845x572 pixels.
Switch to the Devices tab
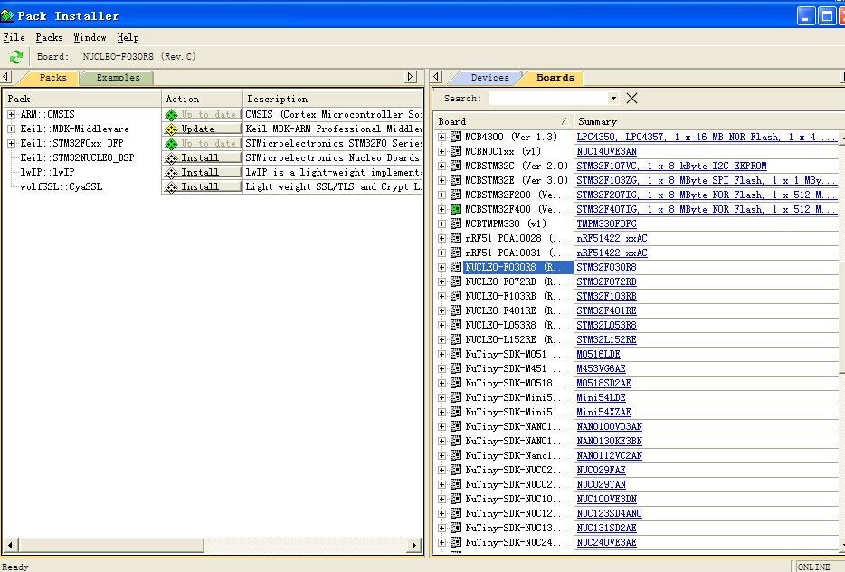tap(489, 78)
